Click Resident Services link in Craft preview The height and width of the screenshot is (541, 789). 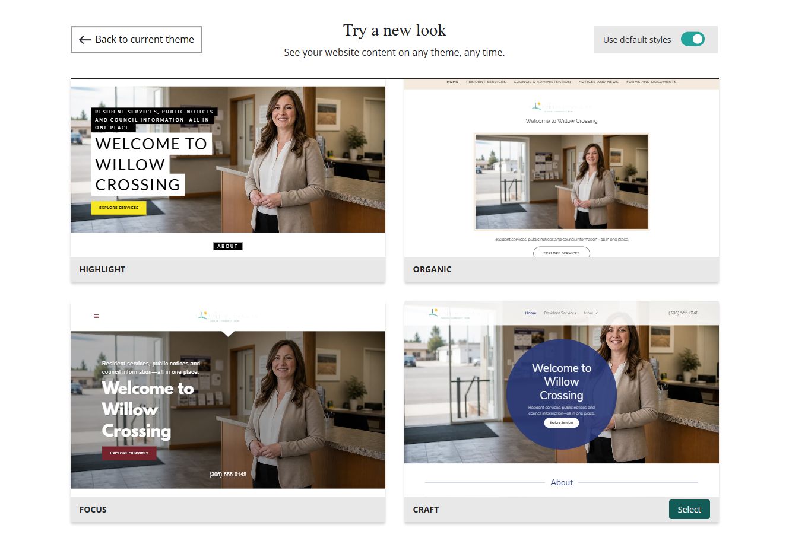click(x=560, y=313)
